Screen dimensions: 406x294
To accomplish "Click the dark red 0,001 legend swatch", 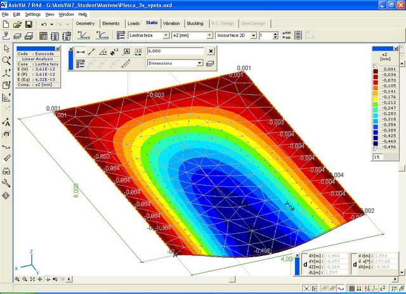I will click(376, 71).
